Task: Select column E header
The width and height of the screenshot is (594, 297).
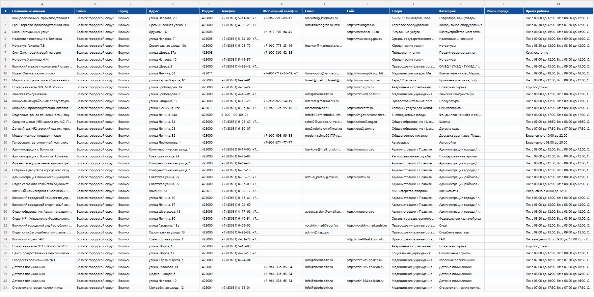Action: pos(209,4)
